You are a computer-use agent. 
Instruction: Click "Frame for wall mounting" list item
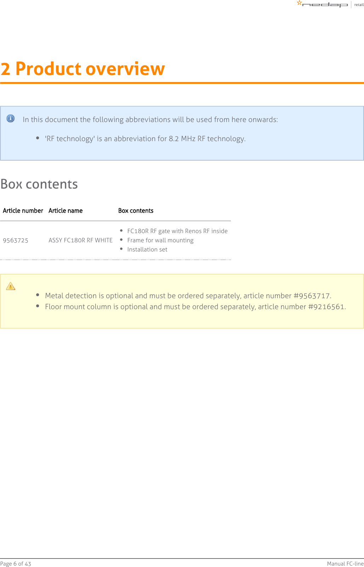tap(160, 240)
